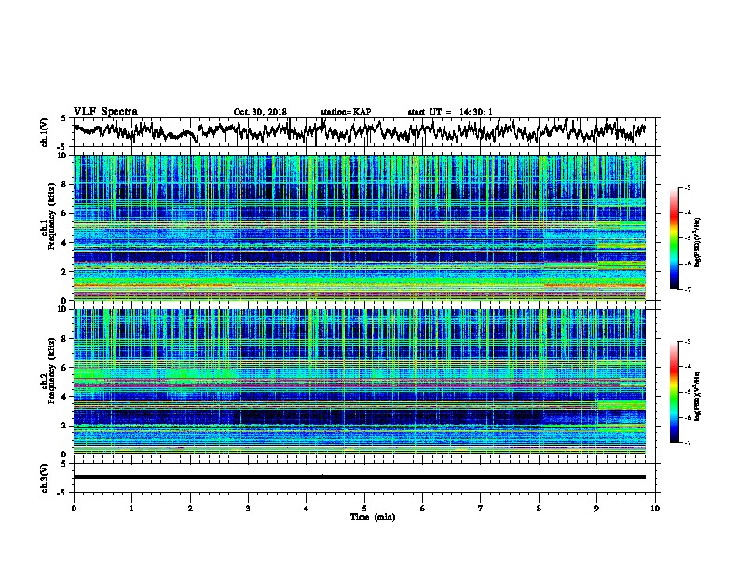Click the time axis tick label "2"
The height and width of the screenshot is (570, 738).
point(190,509)
